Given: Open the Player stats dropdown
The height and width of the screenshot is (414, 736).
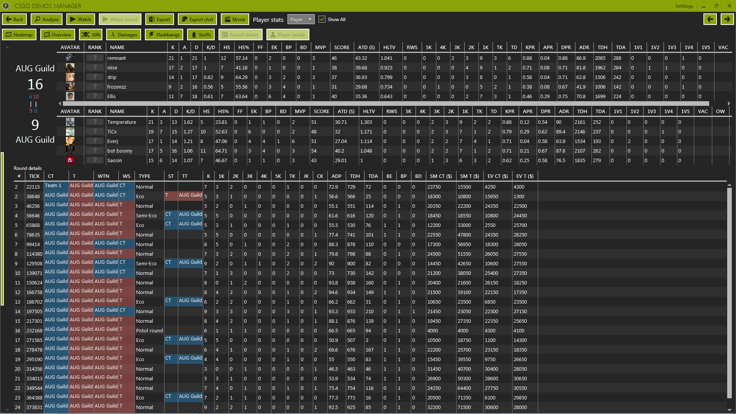Looking at the screenshot, I should coord(301,20).
